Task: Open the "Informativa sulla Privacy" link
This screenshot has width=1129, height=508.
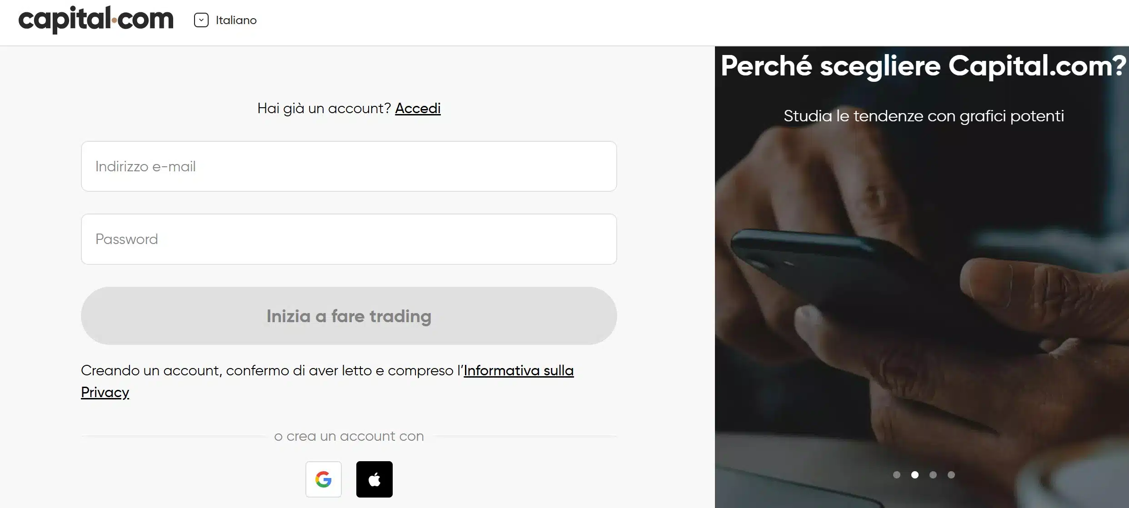Action: click(x=518, y=371)
